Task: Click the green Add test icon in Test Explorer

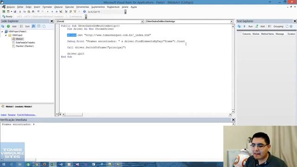Action: click(x=257, y=26)
